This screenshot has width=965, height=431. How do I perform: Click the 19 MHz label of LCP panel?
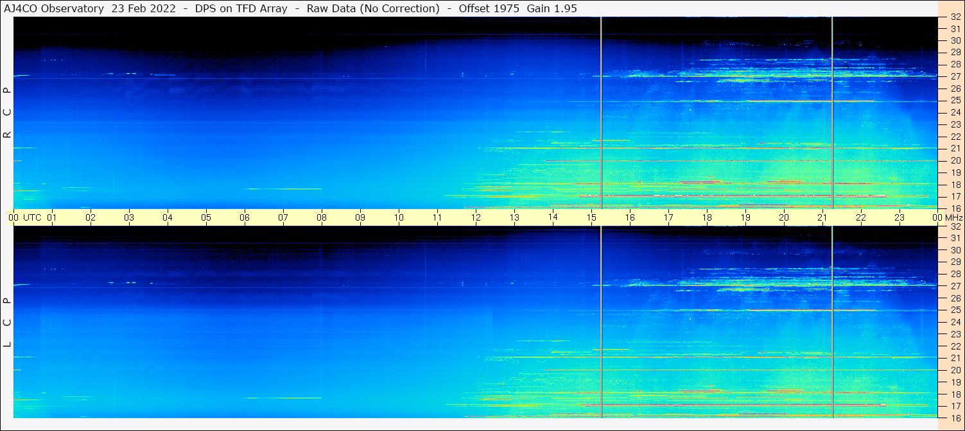pyautogui.click(x=955, y=382)
